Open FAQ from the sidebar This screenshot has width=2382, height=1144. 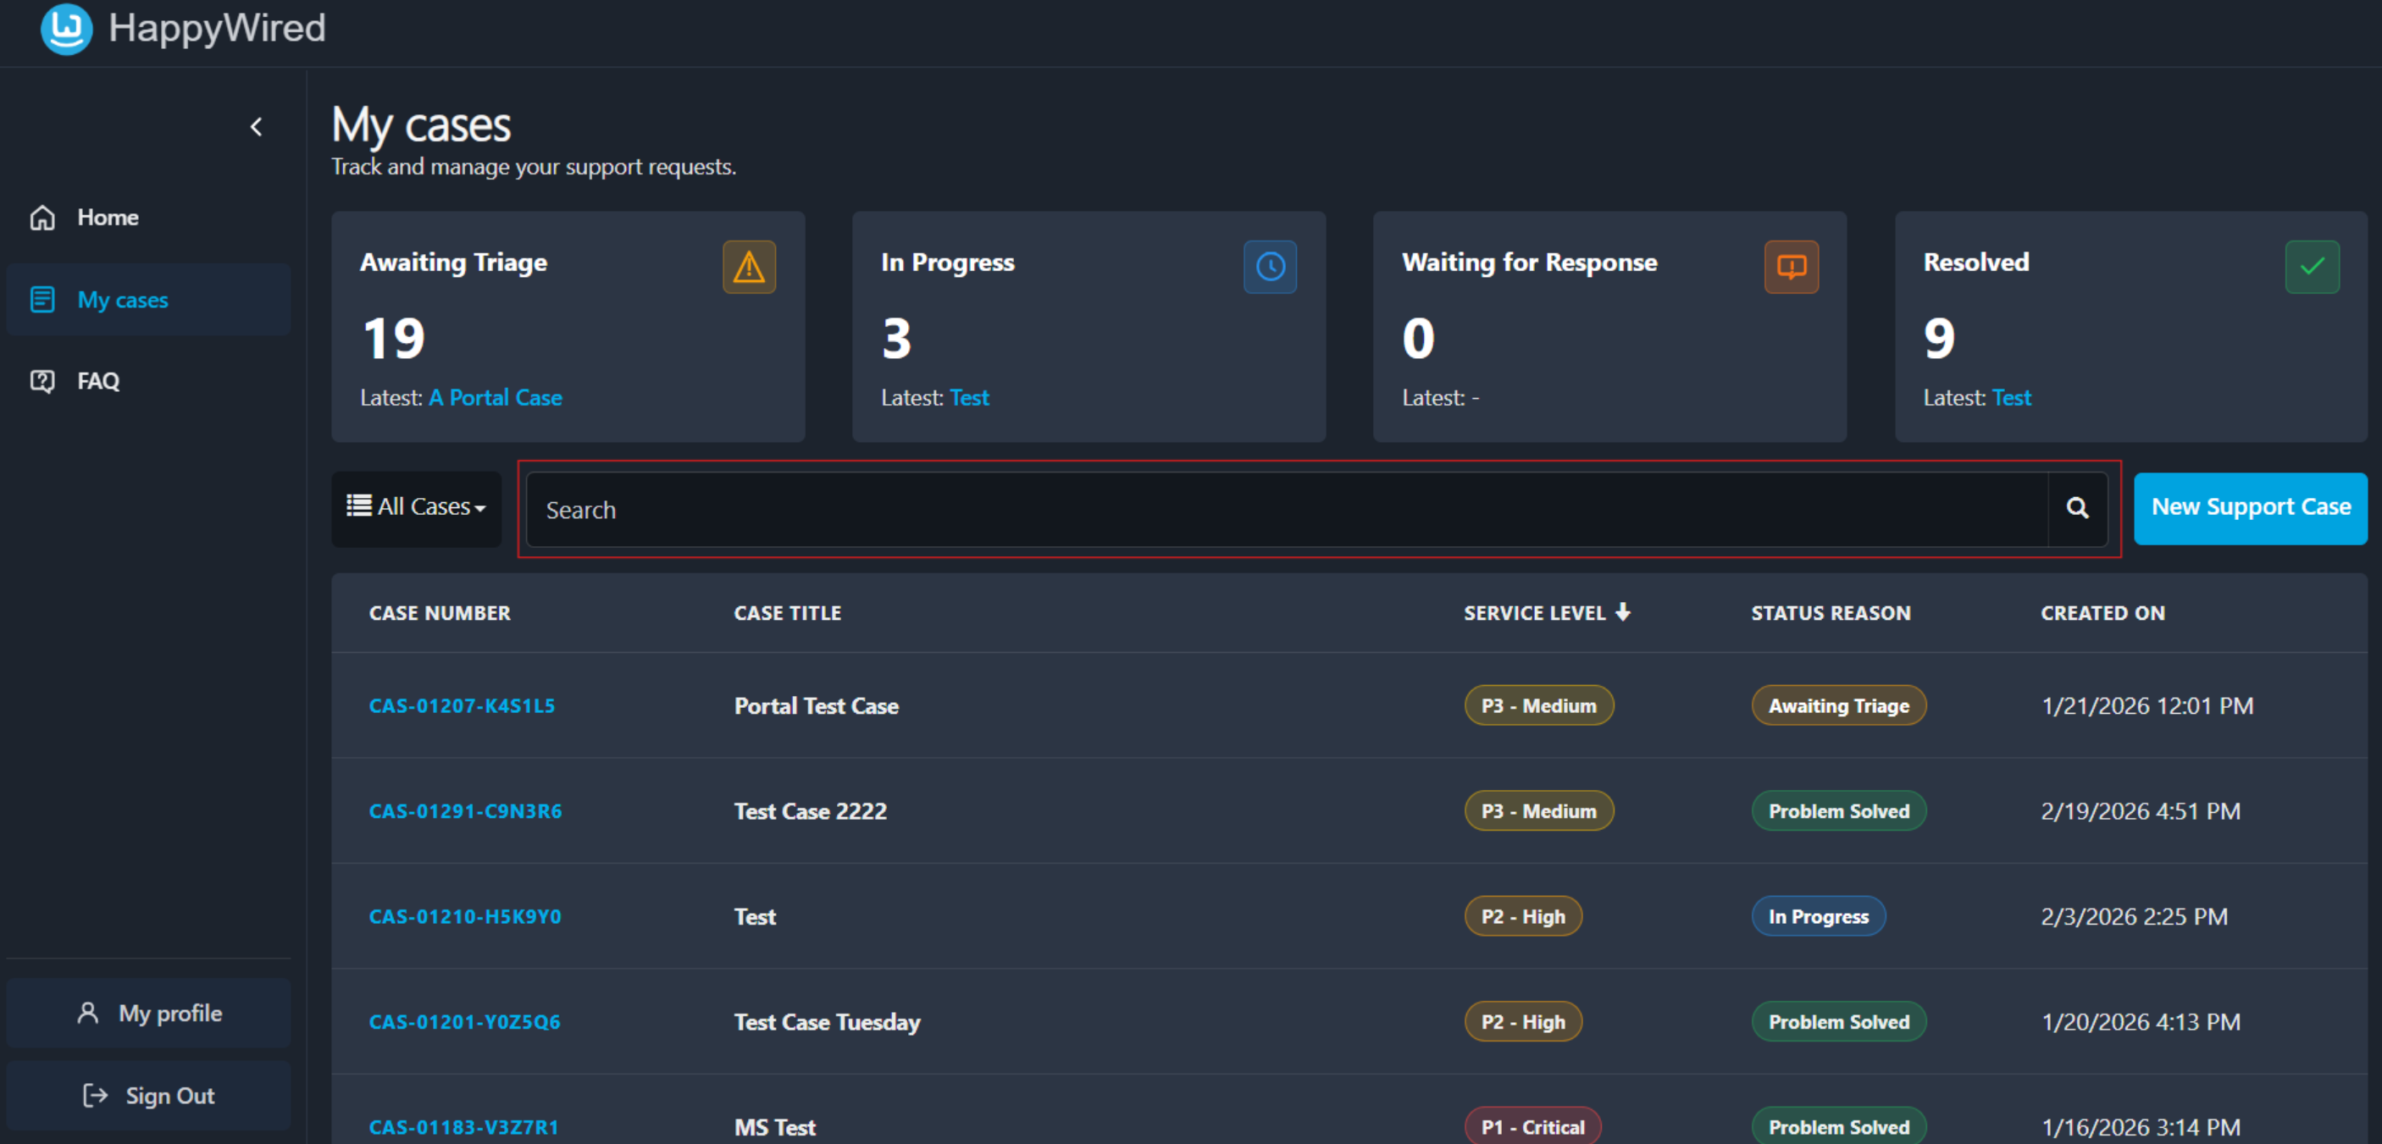click(x=148, y=381)
